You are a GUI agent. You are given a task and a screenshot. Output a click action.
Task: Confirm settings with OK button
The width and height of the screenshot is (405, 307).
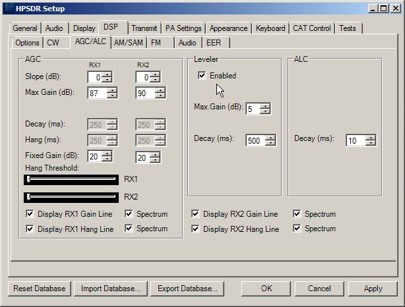pos(266,289)
